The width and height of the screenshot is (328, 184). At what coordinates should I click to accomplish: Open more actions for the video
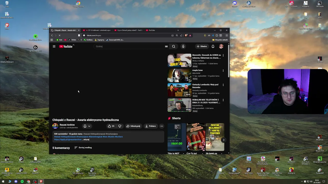coord(161,126)
